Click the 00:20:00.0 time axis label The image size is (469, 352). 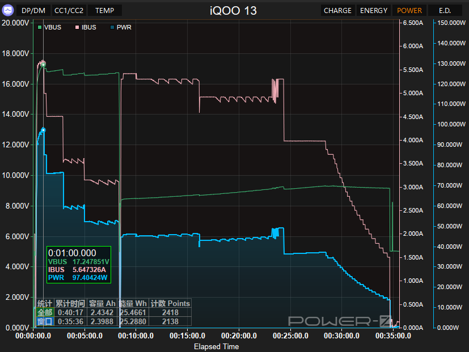(239, 336)
